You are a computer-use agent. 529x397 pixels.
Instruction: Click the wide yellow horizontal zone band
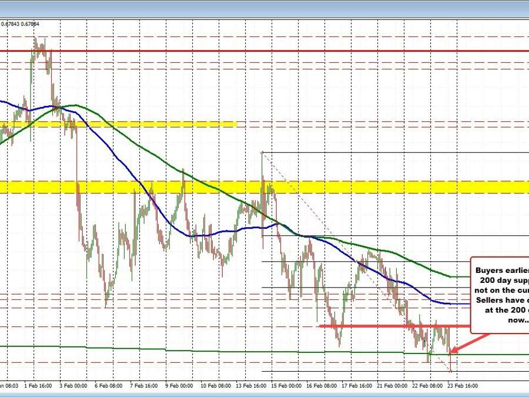click(x=264, y=187)
